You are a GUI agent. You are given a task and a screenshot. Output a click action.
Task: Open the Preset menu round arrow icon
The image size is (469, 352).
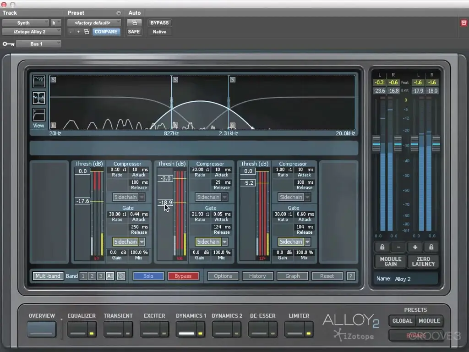coord(119,13)
